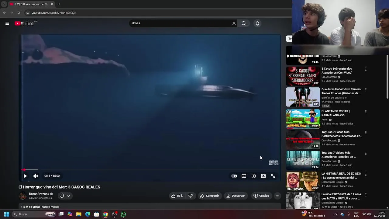The image size is (389, 219).
Task: Enter full screen video mode
Action: pyautogui.click(x=273, y=176)
